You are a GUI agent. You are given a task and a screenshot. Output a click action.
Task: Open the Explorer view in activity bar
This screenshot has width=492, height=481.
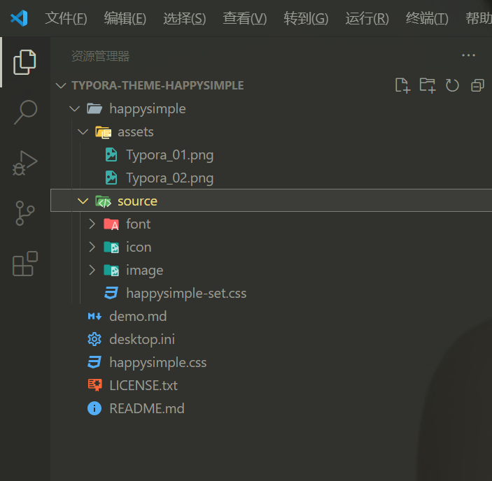point(24,62)
